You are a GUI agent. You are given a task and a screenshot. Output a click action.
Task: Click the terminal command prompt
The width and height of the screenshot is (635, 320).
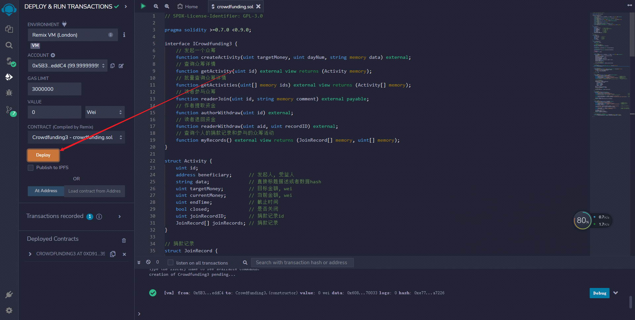[139, 314]
